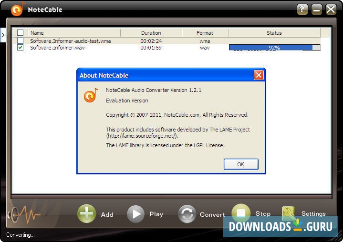The image size is (343, 242).
Task: Click the Copyright 2007-2011 NoteCable.com line
Action: [177, 115]
